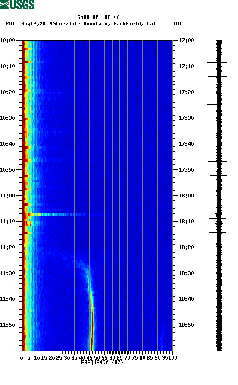Screen dimensions: 238x385
Task: Click the UTC timezone label
Action: pos(178,24)
